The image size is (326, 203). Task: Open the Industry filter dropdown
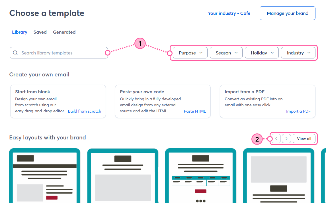pyautogui.click(x=298, y=53)
